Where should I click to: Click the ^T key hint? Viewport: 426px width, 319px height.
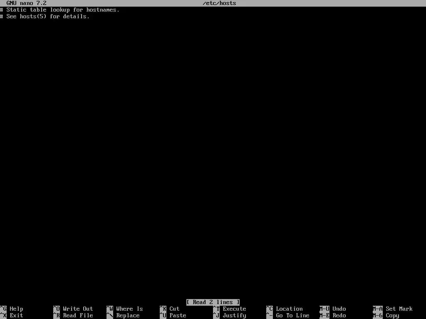[x=216, y=309]
